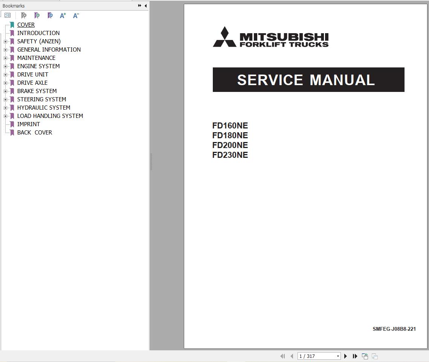This screenshot has height=362, width=429.
Task: Open the IMPRINT bookmark
Action: (x=29, y=124)
